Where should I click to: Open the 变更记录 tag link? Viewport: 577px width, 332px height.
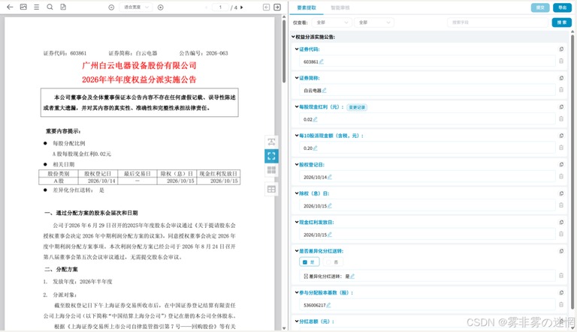coord(357,107)
